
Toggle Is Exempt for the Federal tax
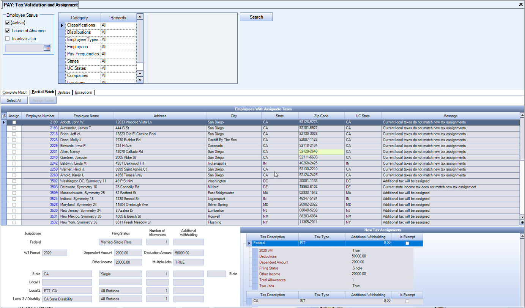click(x=407, y=243)
